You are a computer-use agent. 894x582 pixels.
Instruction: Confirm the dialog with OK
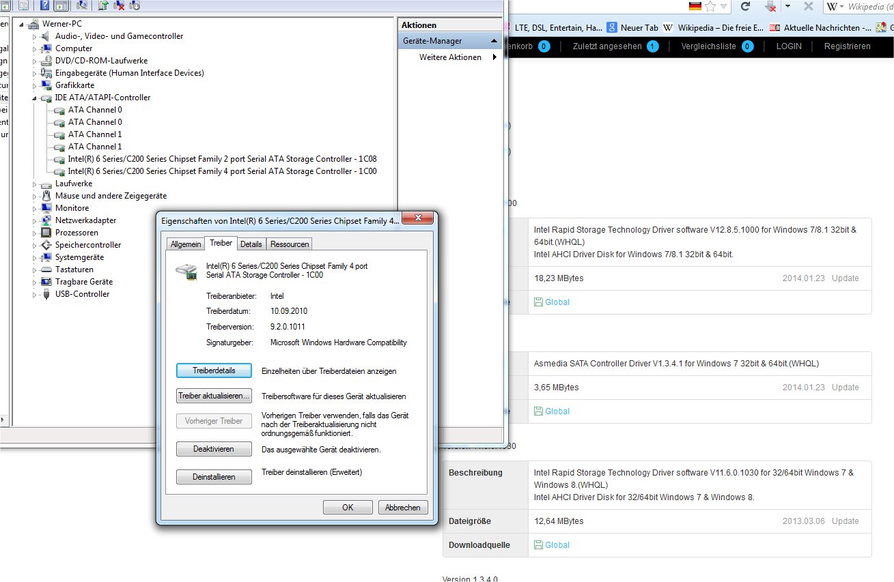pyautogui.click(x=348, y=508)
